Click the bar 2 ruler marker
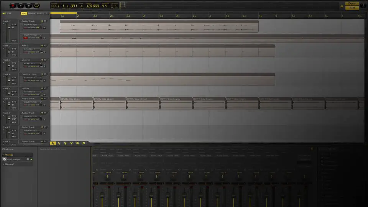This screenshot has height=207, width=368. [78, 16]
